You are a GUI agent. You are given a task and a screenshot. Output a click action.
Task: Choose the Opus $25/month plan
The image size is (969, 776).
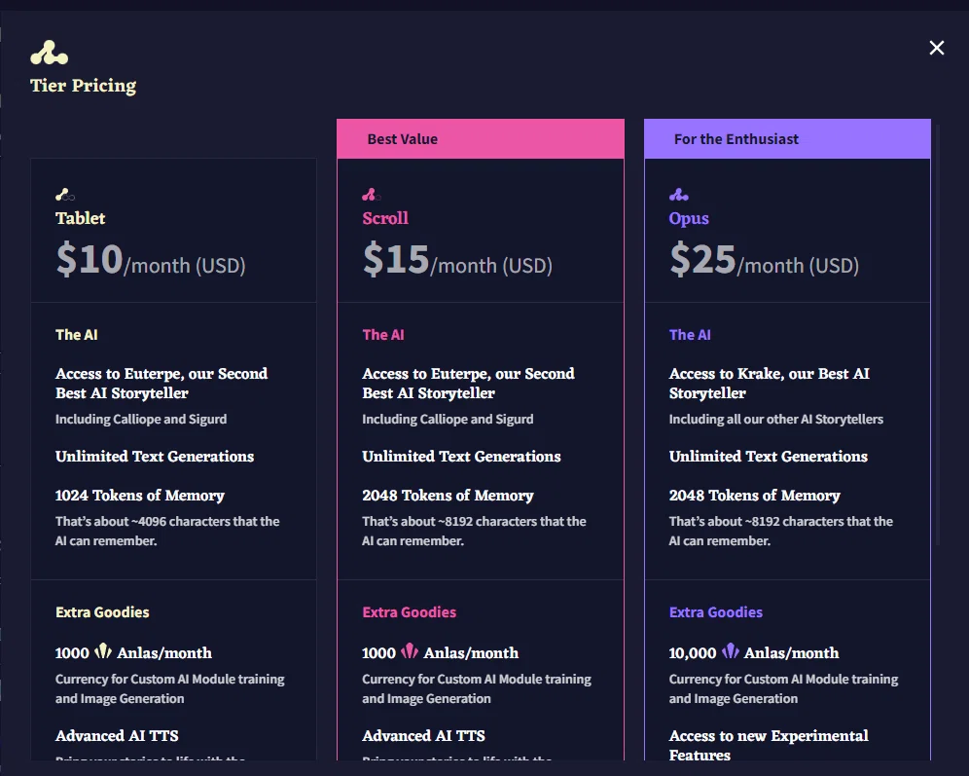click(x=765, y=259)
